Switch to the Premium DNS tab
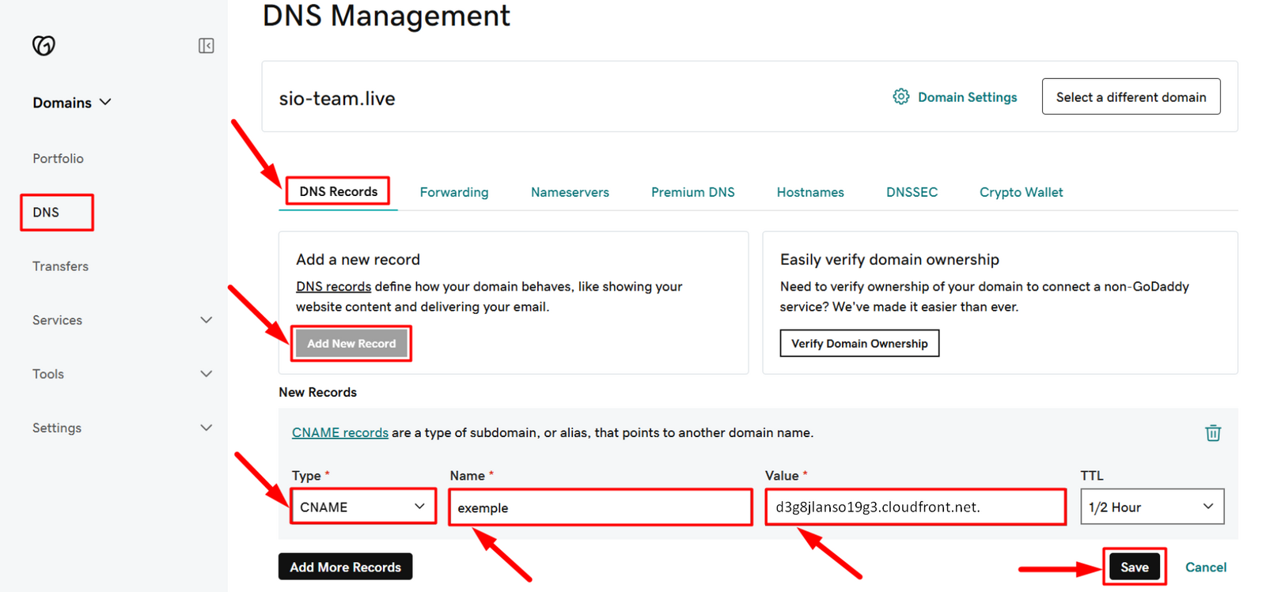The height and width of the screenshot is (592, 1266). click(692, 192)
